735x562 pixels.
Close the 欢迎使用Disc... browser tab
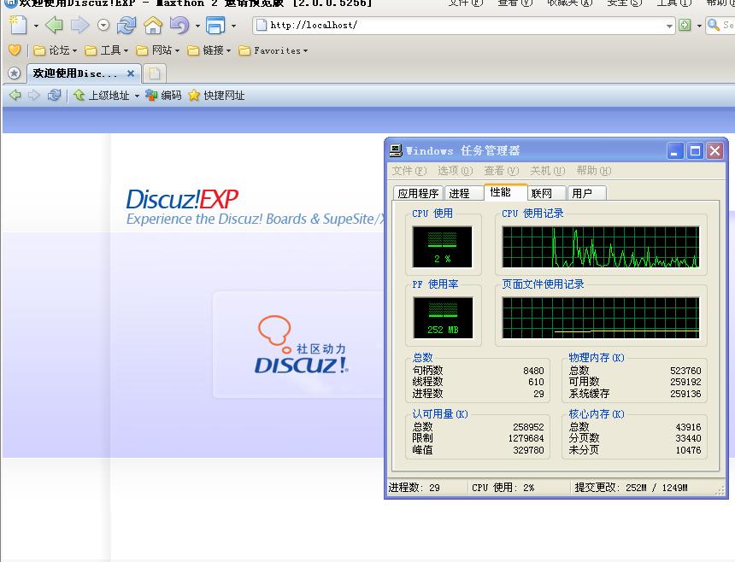pos(131,73)
